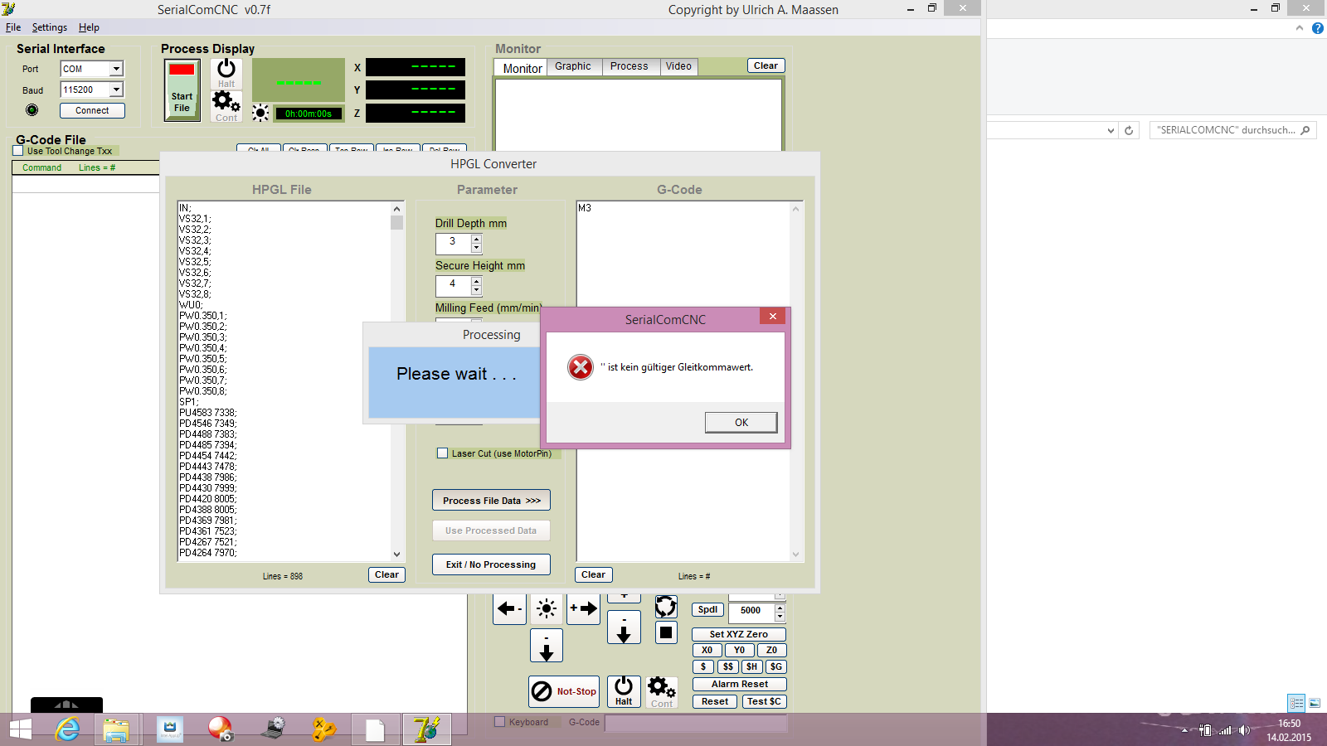Click the Cont gears icon in Process Display
This screenshot has width=1327, height=746.
(226, 106)
